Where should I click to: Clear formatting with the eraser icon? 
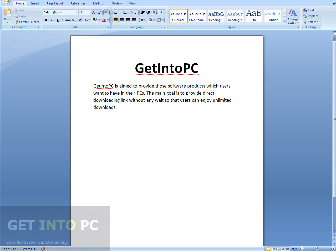(106, 12)
